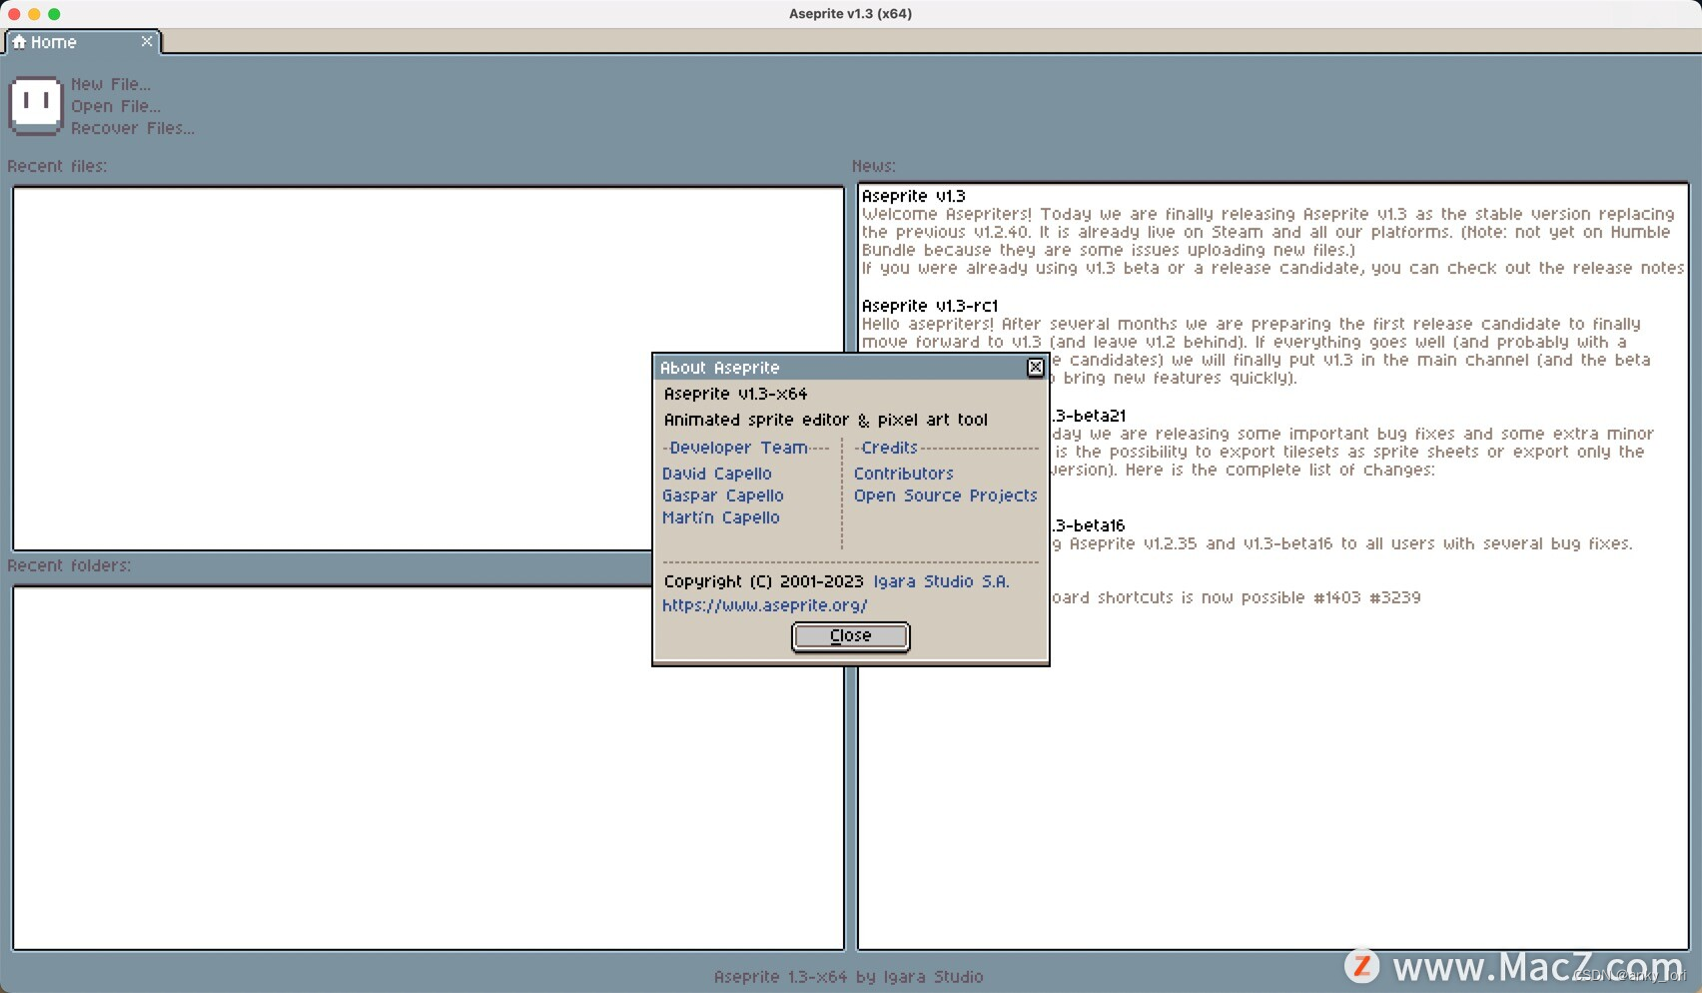1702x993 pixels.
Task: Click the beta16 news headline
Action: (1088, 525)
